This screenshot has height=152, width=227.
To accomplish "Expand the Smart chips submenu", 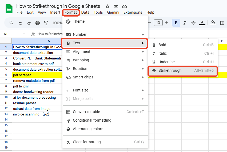I will (x=105, y=77).
